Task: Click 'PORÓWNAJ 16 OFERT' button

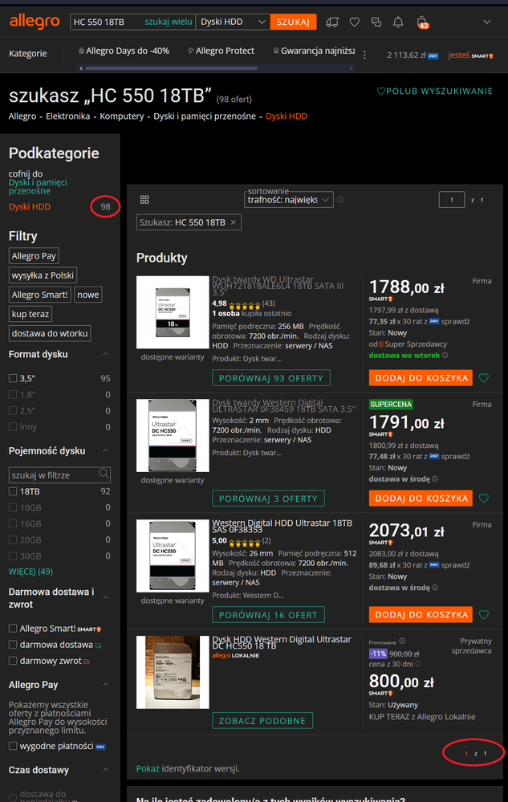Action: (x=268, y=615)
